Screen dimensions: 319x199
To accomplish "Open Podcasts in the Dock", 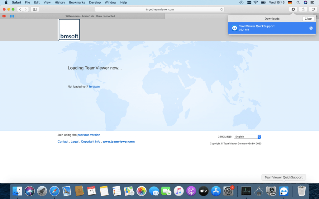I will (x=191, y=191).
